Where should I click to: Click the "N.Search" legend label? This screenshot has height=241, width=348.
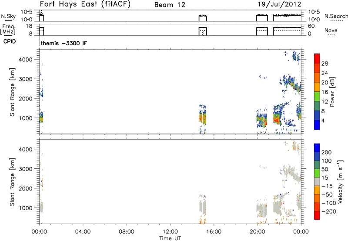[x=336, y=16]
